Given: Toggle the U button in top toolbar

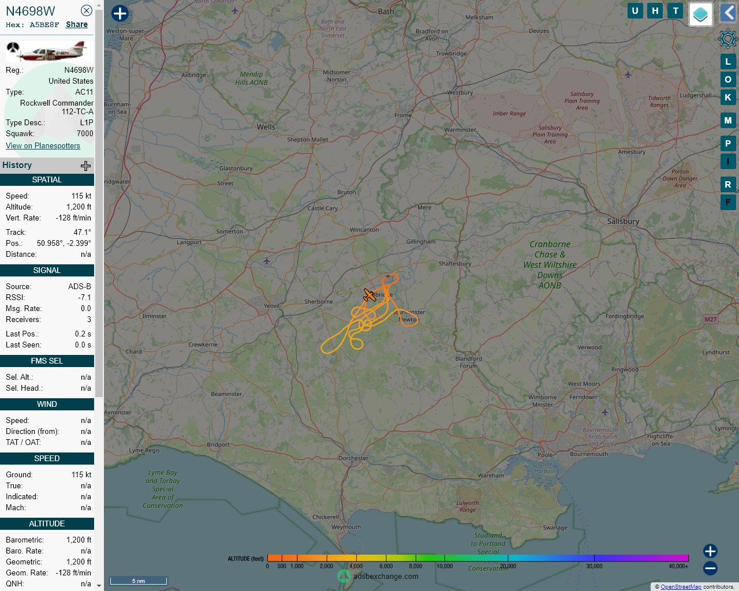Looking at the screenshot, I should (635, 10).
